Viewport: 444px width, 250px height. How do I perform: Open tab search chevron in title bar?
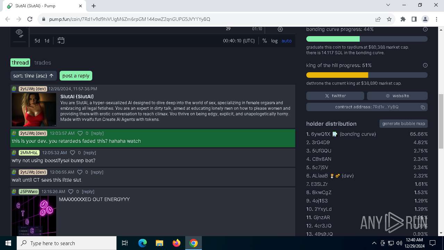click(388, 5)
